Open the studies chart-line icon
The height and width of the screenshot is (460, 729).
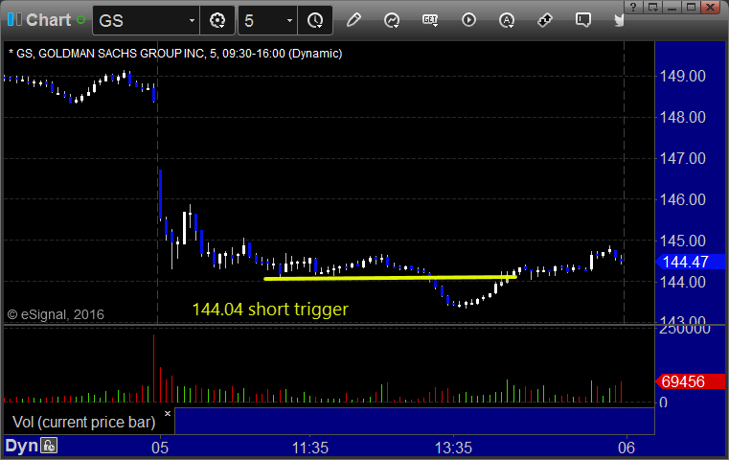click(x=392, y=20)
